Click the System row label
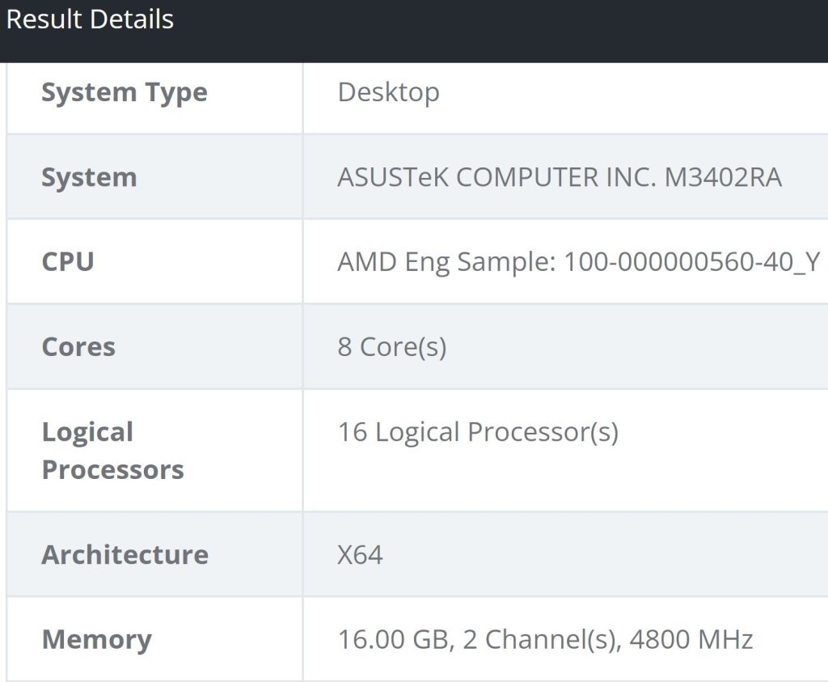 [x=89, y=177]
